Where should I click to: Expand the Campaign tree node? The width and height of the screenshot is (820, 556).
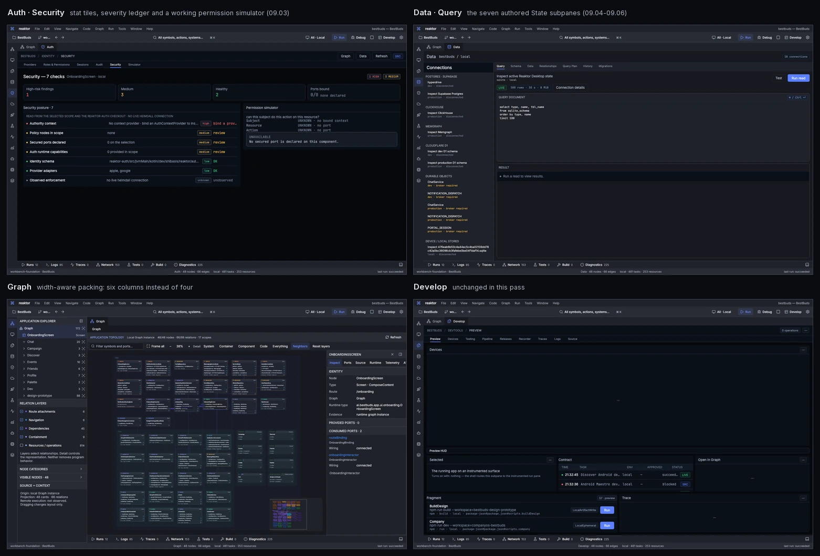click(24, 349)
